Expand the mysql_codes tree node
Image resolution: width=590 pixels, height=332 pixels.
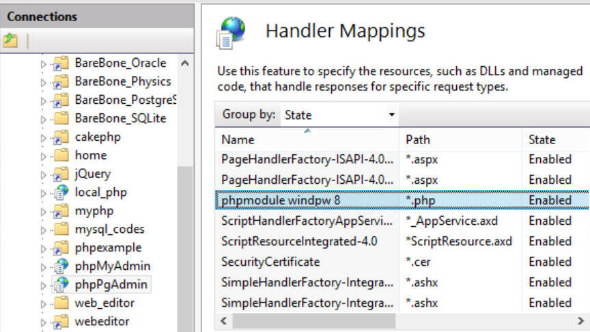click(43, 230)
